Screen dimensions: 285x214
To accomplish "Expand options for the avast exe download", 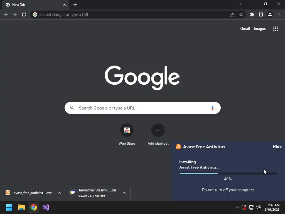I will tap(59, 193).
